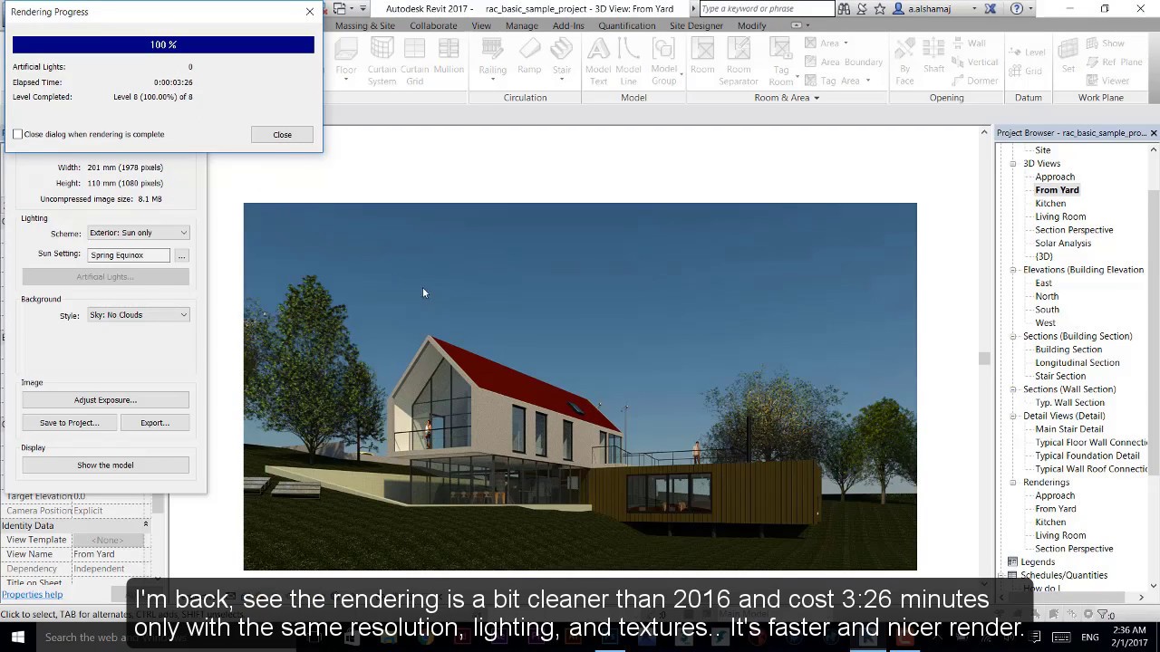This screenshot has width=1160, height=652.
Task: Click the binoculars search icon
Action: click(844, 9)
